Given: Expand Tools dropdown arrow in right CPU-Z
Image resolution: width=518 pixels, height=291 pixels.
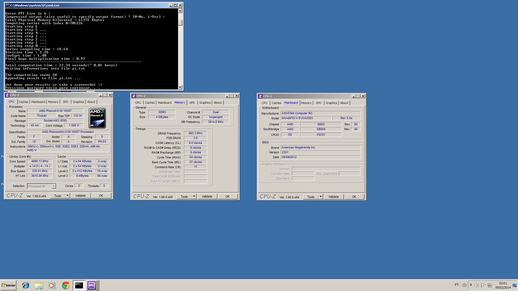Looking at the screenshot, I should pyautogui.click(x=321, y=197).
